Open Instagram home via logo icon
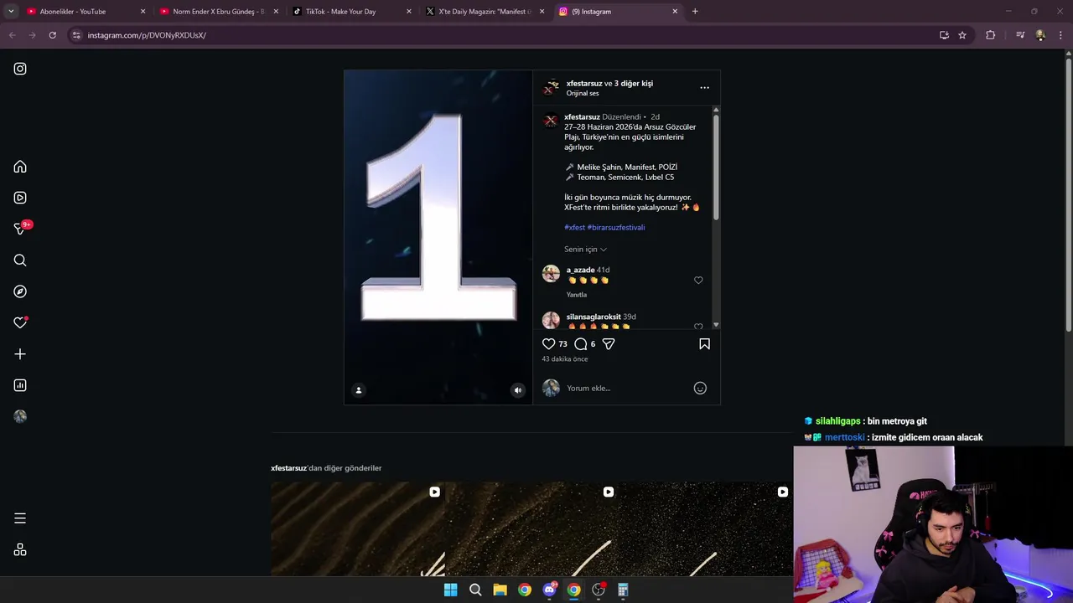This screenshot has height=603, width=1073. 20,69
